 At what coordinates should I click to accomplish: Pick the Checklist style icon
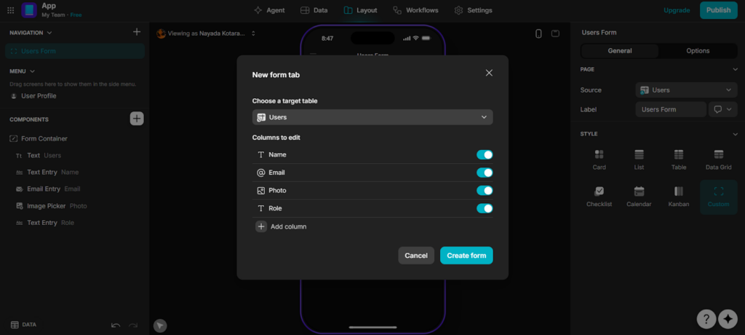(x=599, y=192)
